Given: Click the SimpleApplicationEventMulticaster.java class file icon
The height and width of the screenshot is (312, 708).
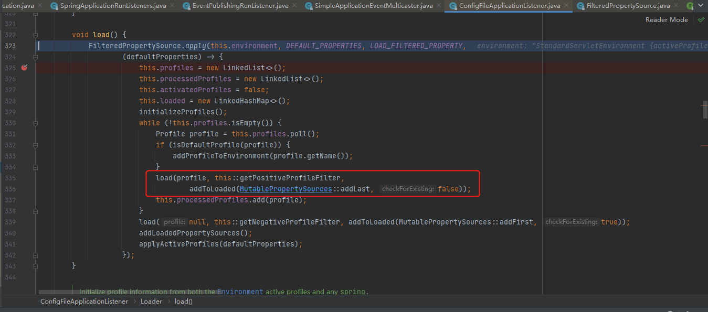Looking at the screenshot, I should [x=308, y=6].
